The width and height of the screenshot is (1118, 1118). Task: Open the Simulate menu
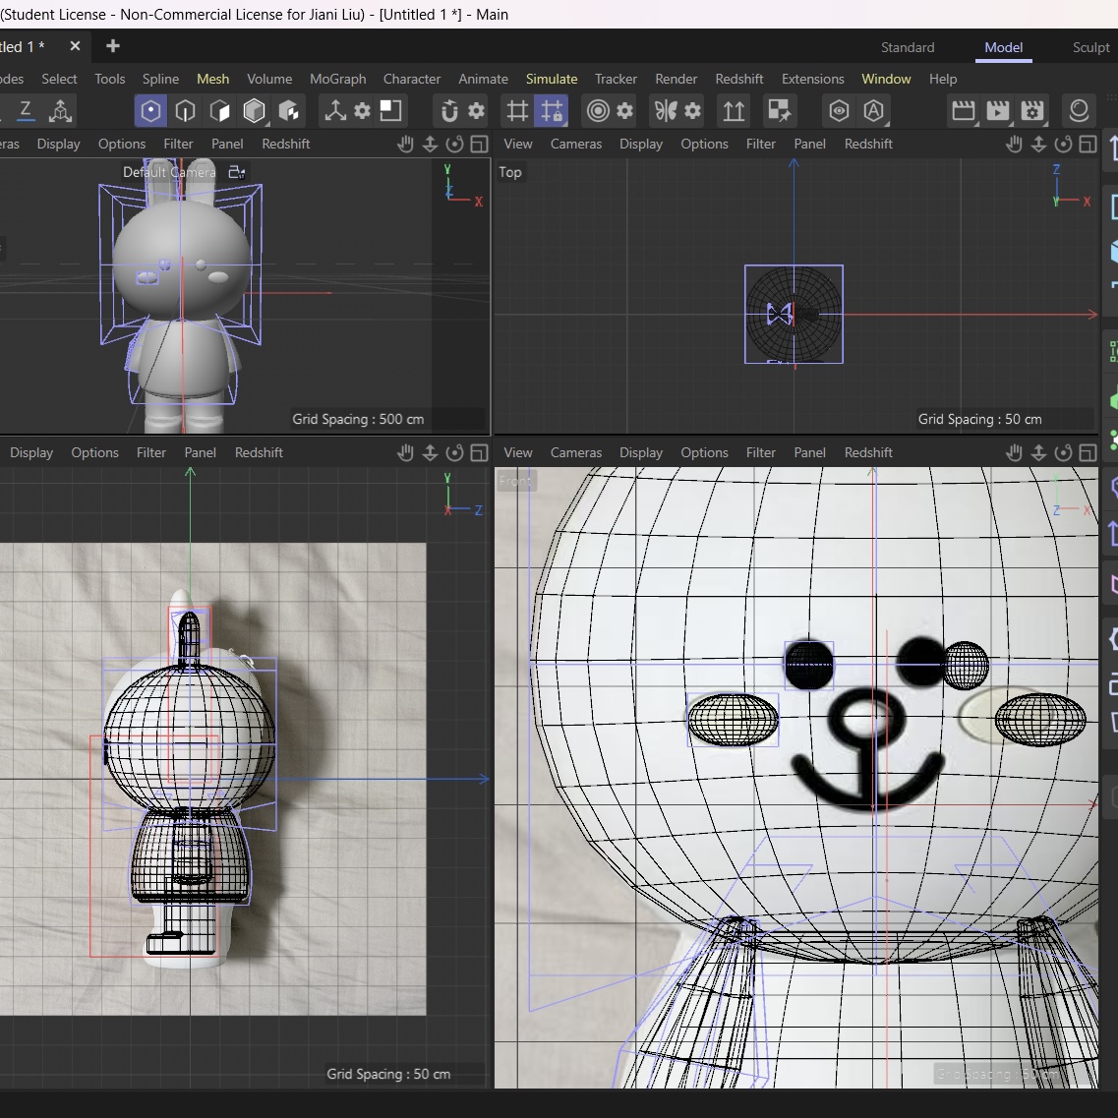coord(552,79)
